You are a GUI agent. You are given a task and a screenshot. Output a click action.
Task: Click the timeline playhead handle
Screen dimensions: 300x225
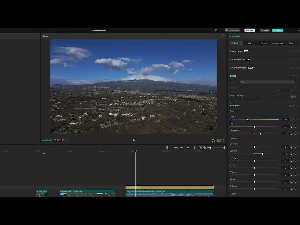pos(136,151)
